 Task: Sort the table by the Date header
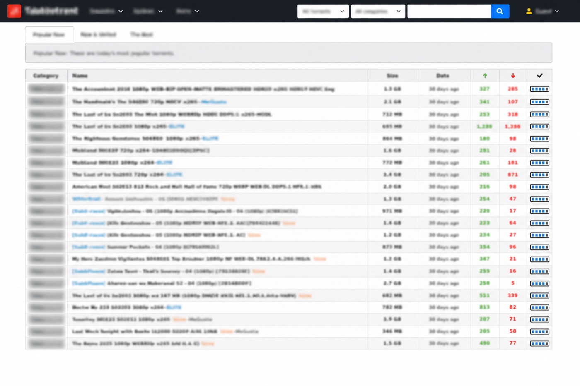pyautogui.click(x=443, y=76)
